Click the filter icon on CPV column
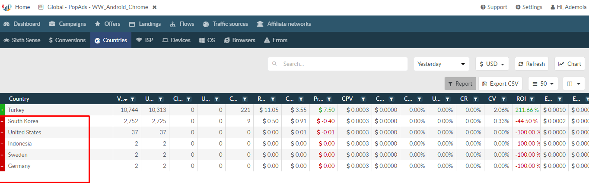Screen dimensions: 589x189 click(x=363, y=99)
